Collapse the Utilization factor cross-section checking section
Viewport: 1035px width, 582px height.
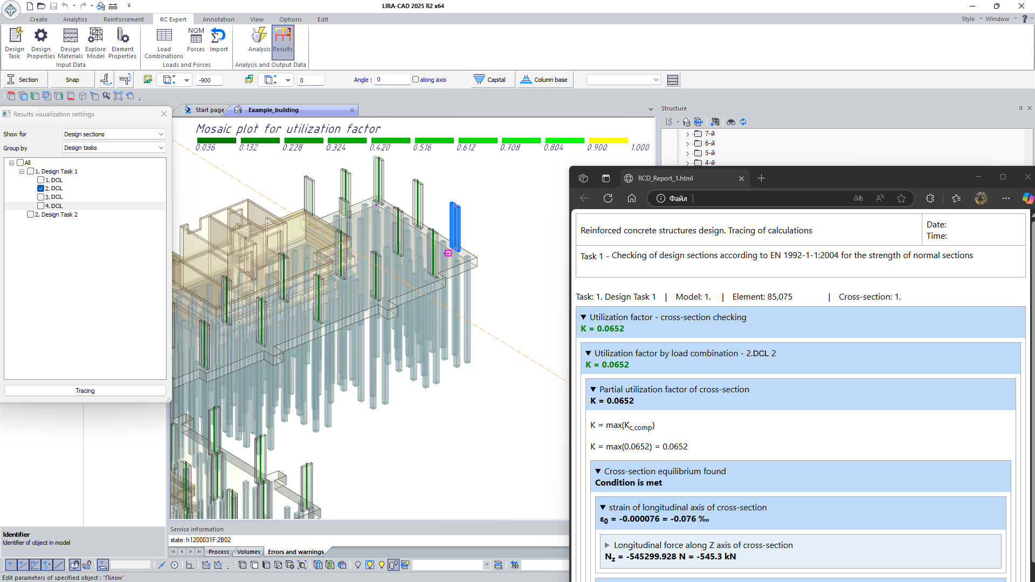[583, 317]
